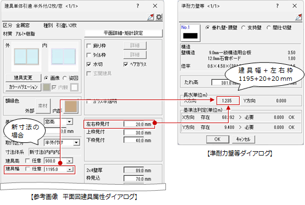This screenshot has height=205, width=305.
Task: Select the 姿図 radio button
Action: pos(65,78)
